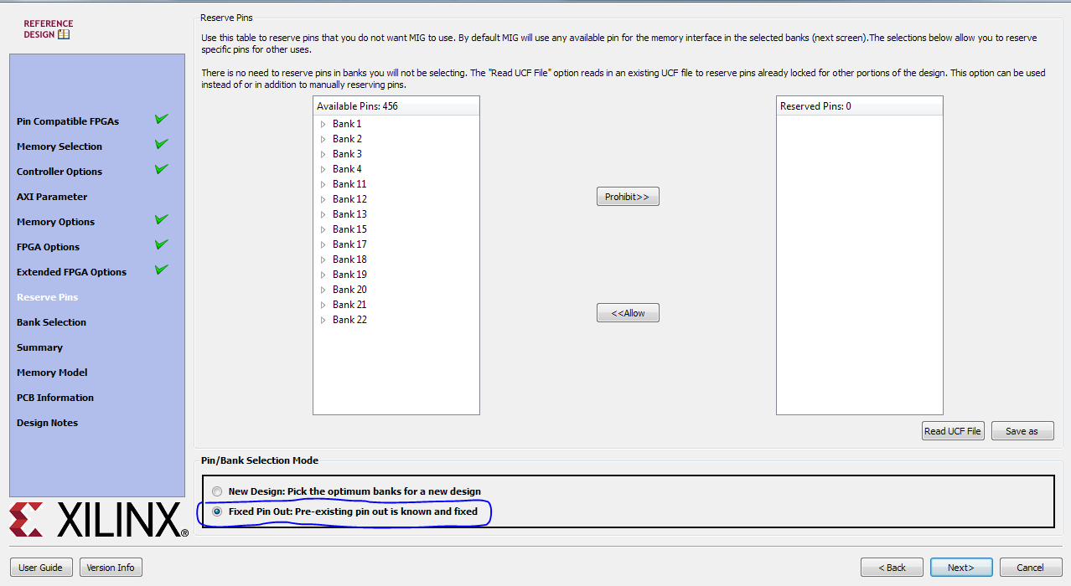Open FPGA Options step

point(48,247)
